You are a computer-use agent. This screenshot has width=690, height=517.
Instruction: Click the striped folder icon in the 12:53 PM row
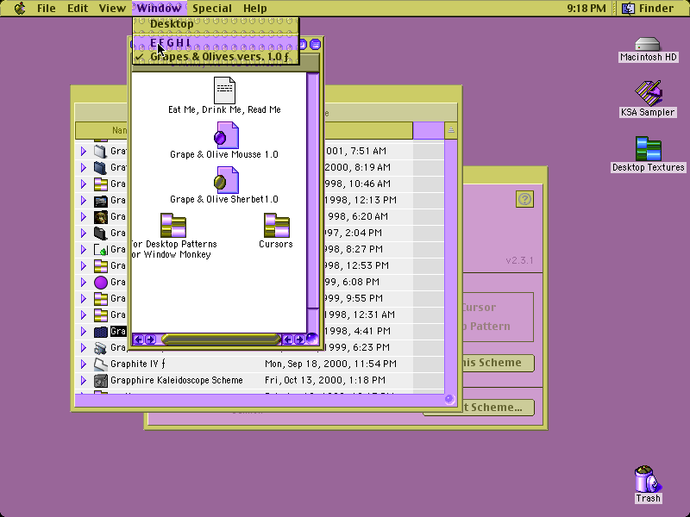(101, 266)
